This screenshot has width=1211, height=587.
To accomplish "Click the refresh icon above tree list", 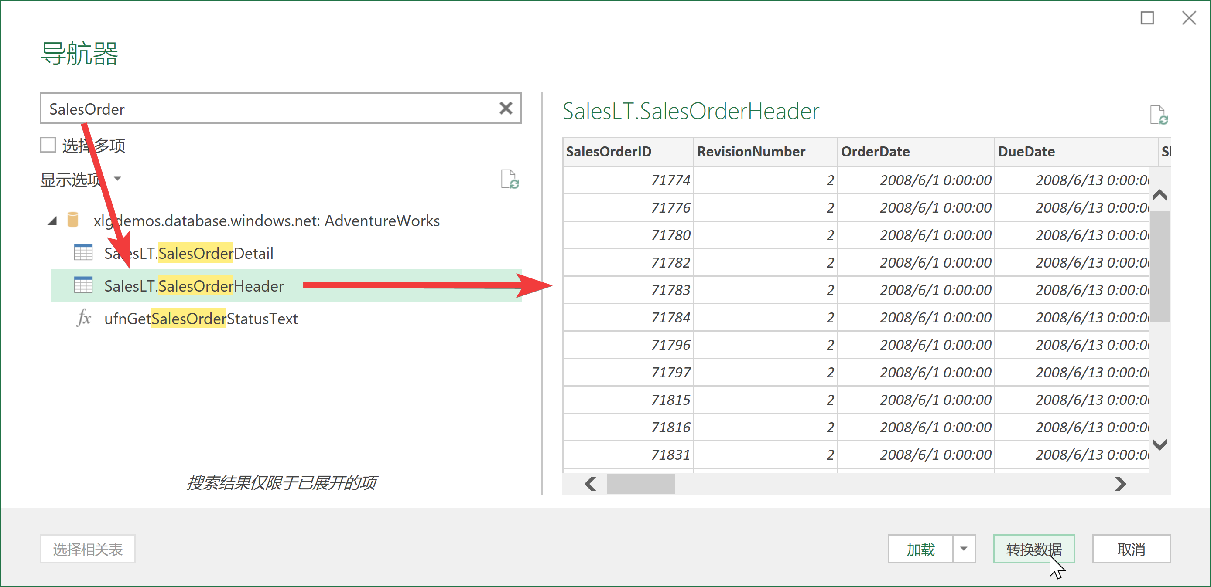I will click(509, 180).
